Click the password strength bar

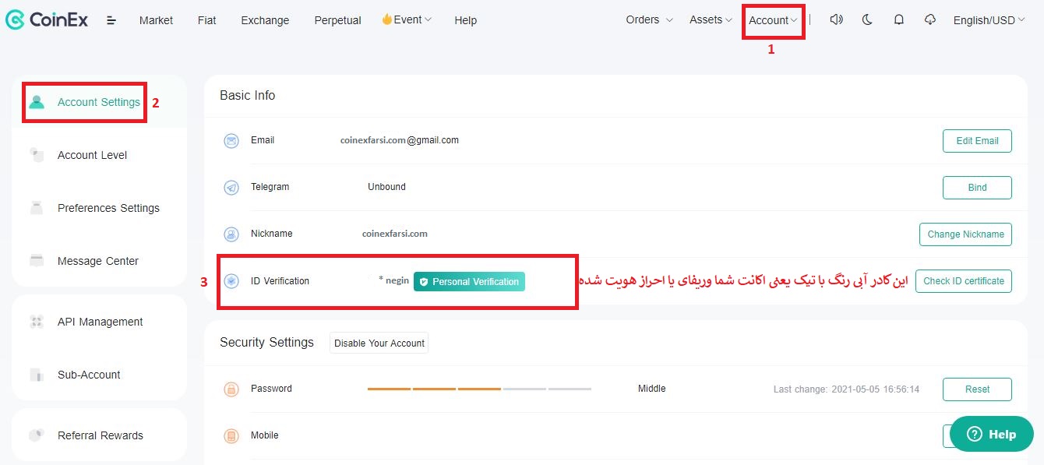click(x=479, y=389)
